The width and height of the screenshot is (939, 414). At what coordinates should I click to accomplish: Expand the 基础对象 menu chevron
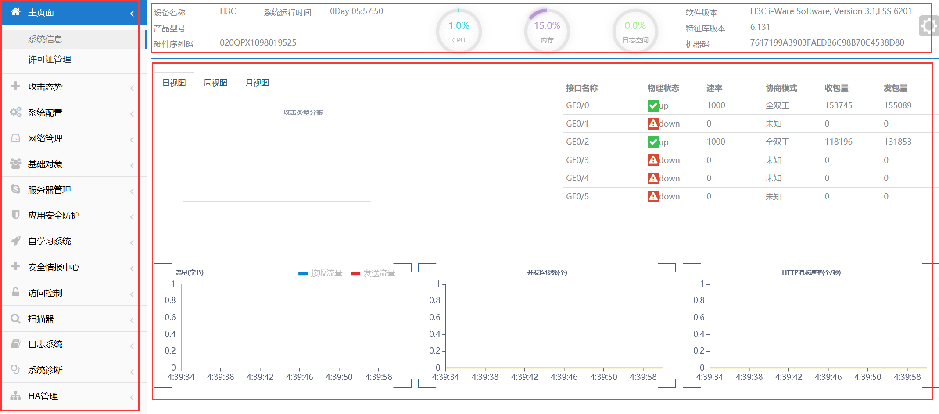tap(132, 166)
